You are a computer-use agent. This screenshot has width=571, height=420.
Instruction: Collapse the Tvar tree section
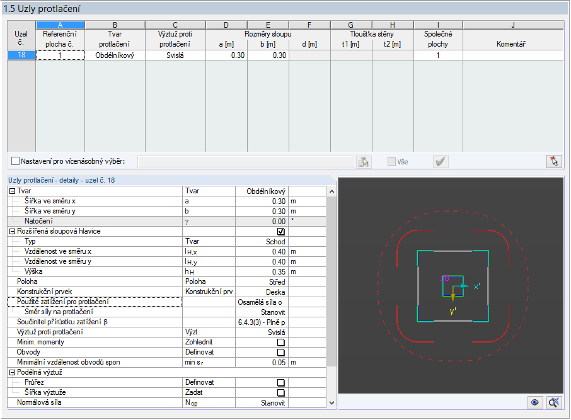tap(12, 191)
